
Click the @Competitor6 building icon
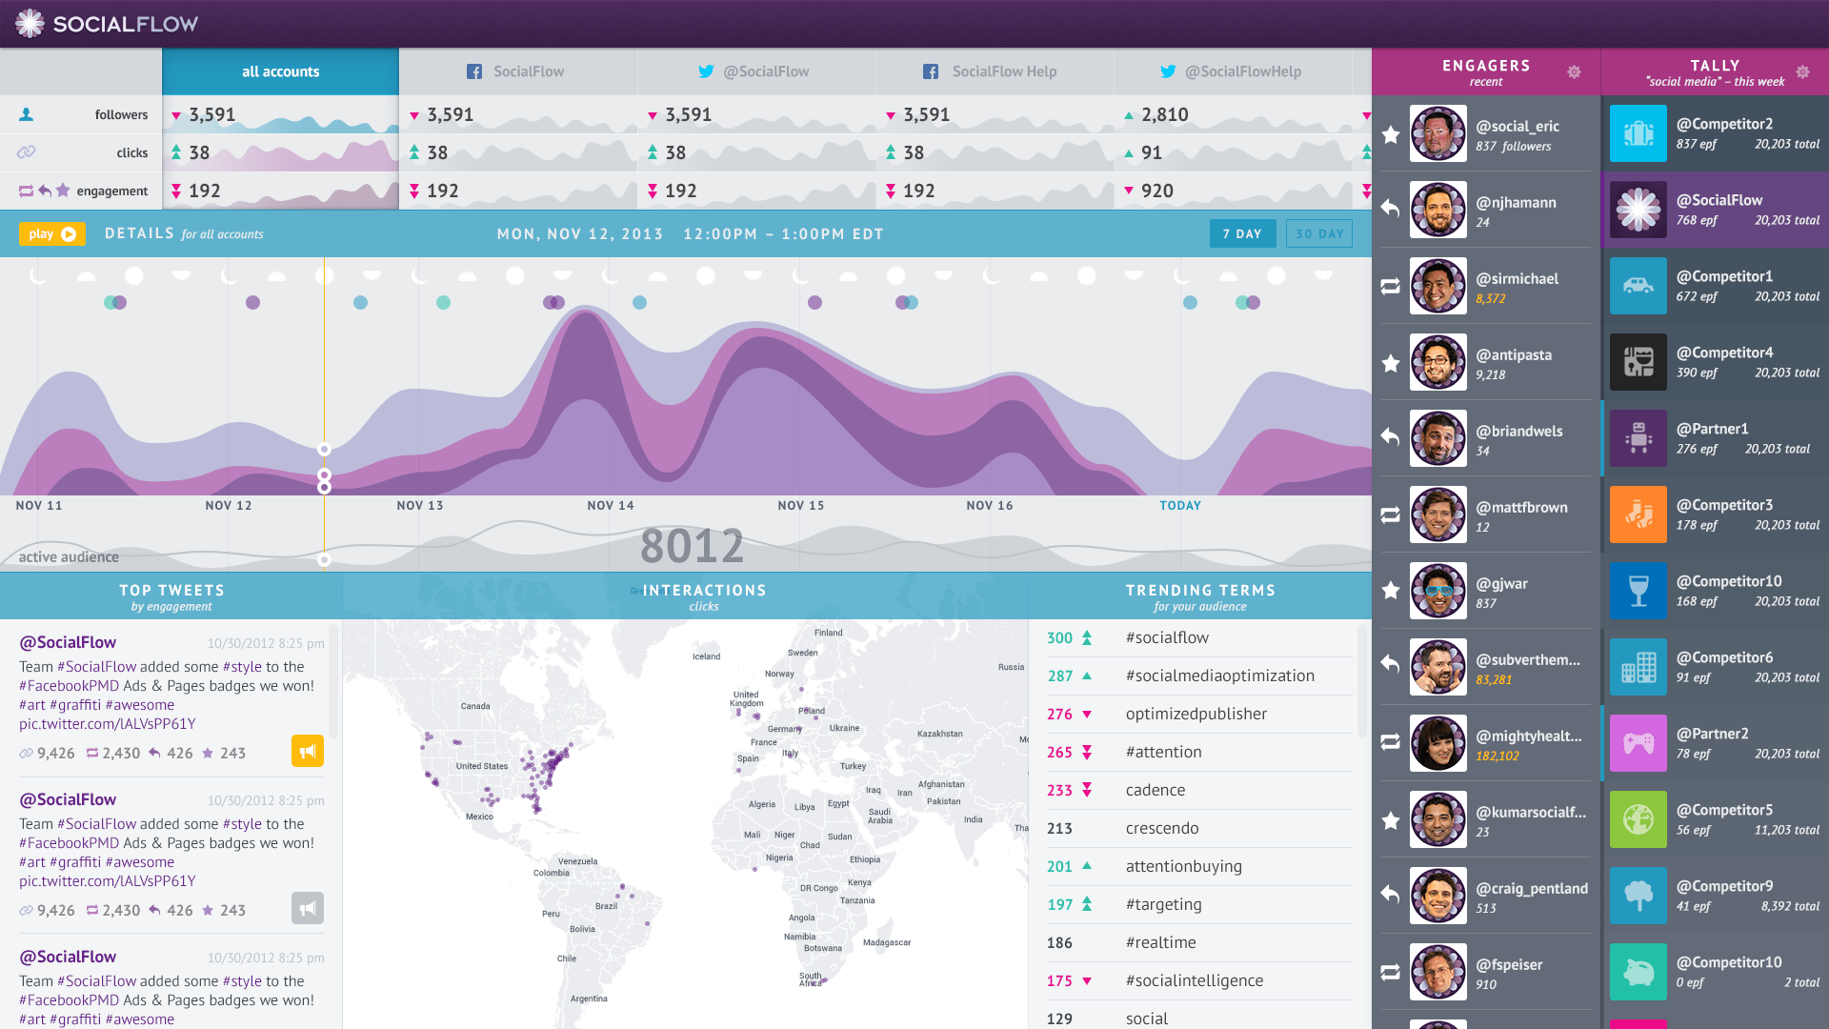coord(1638,667)
